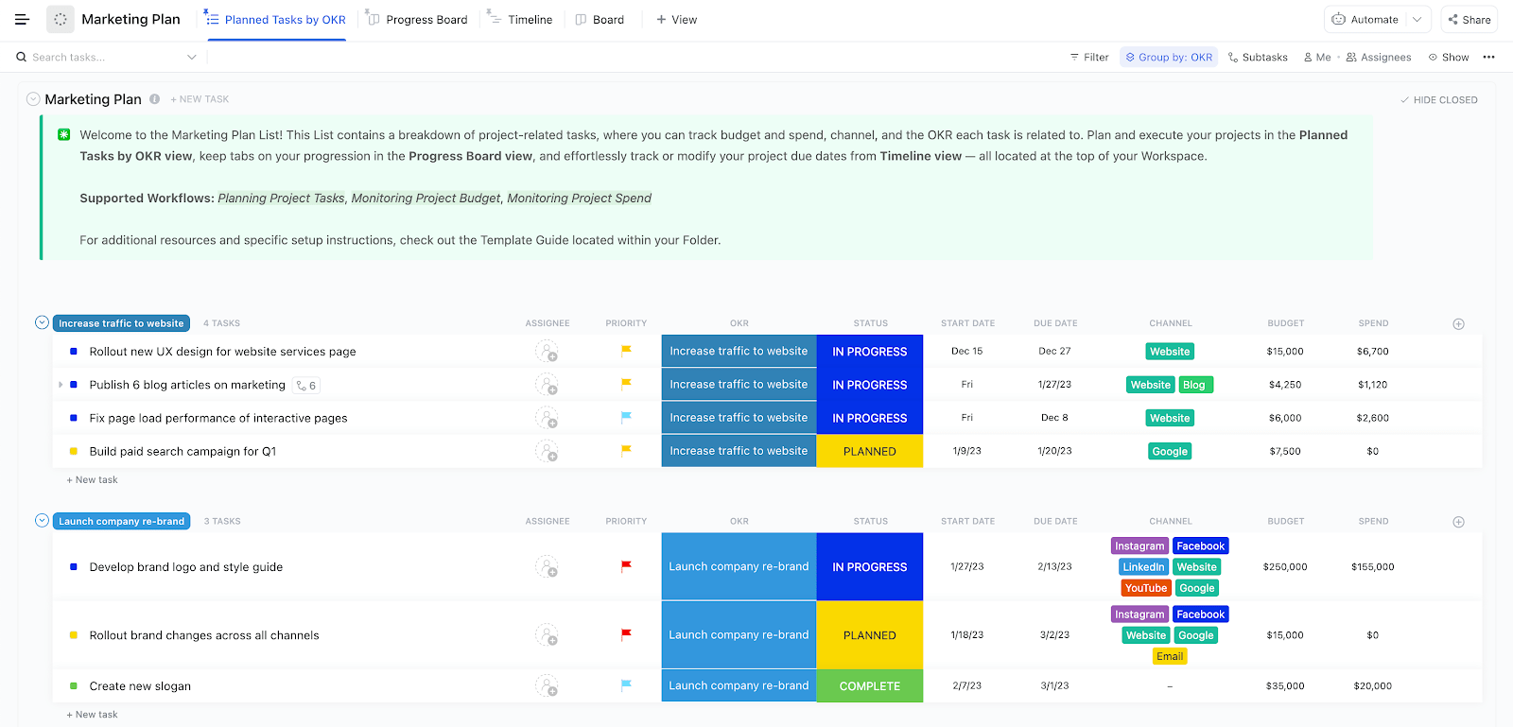Expand subtasks of Publish 6 blog articles
1513x727 pixels.
(61, 385)
